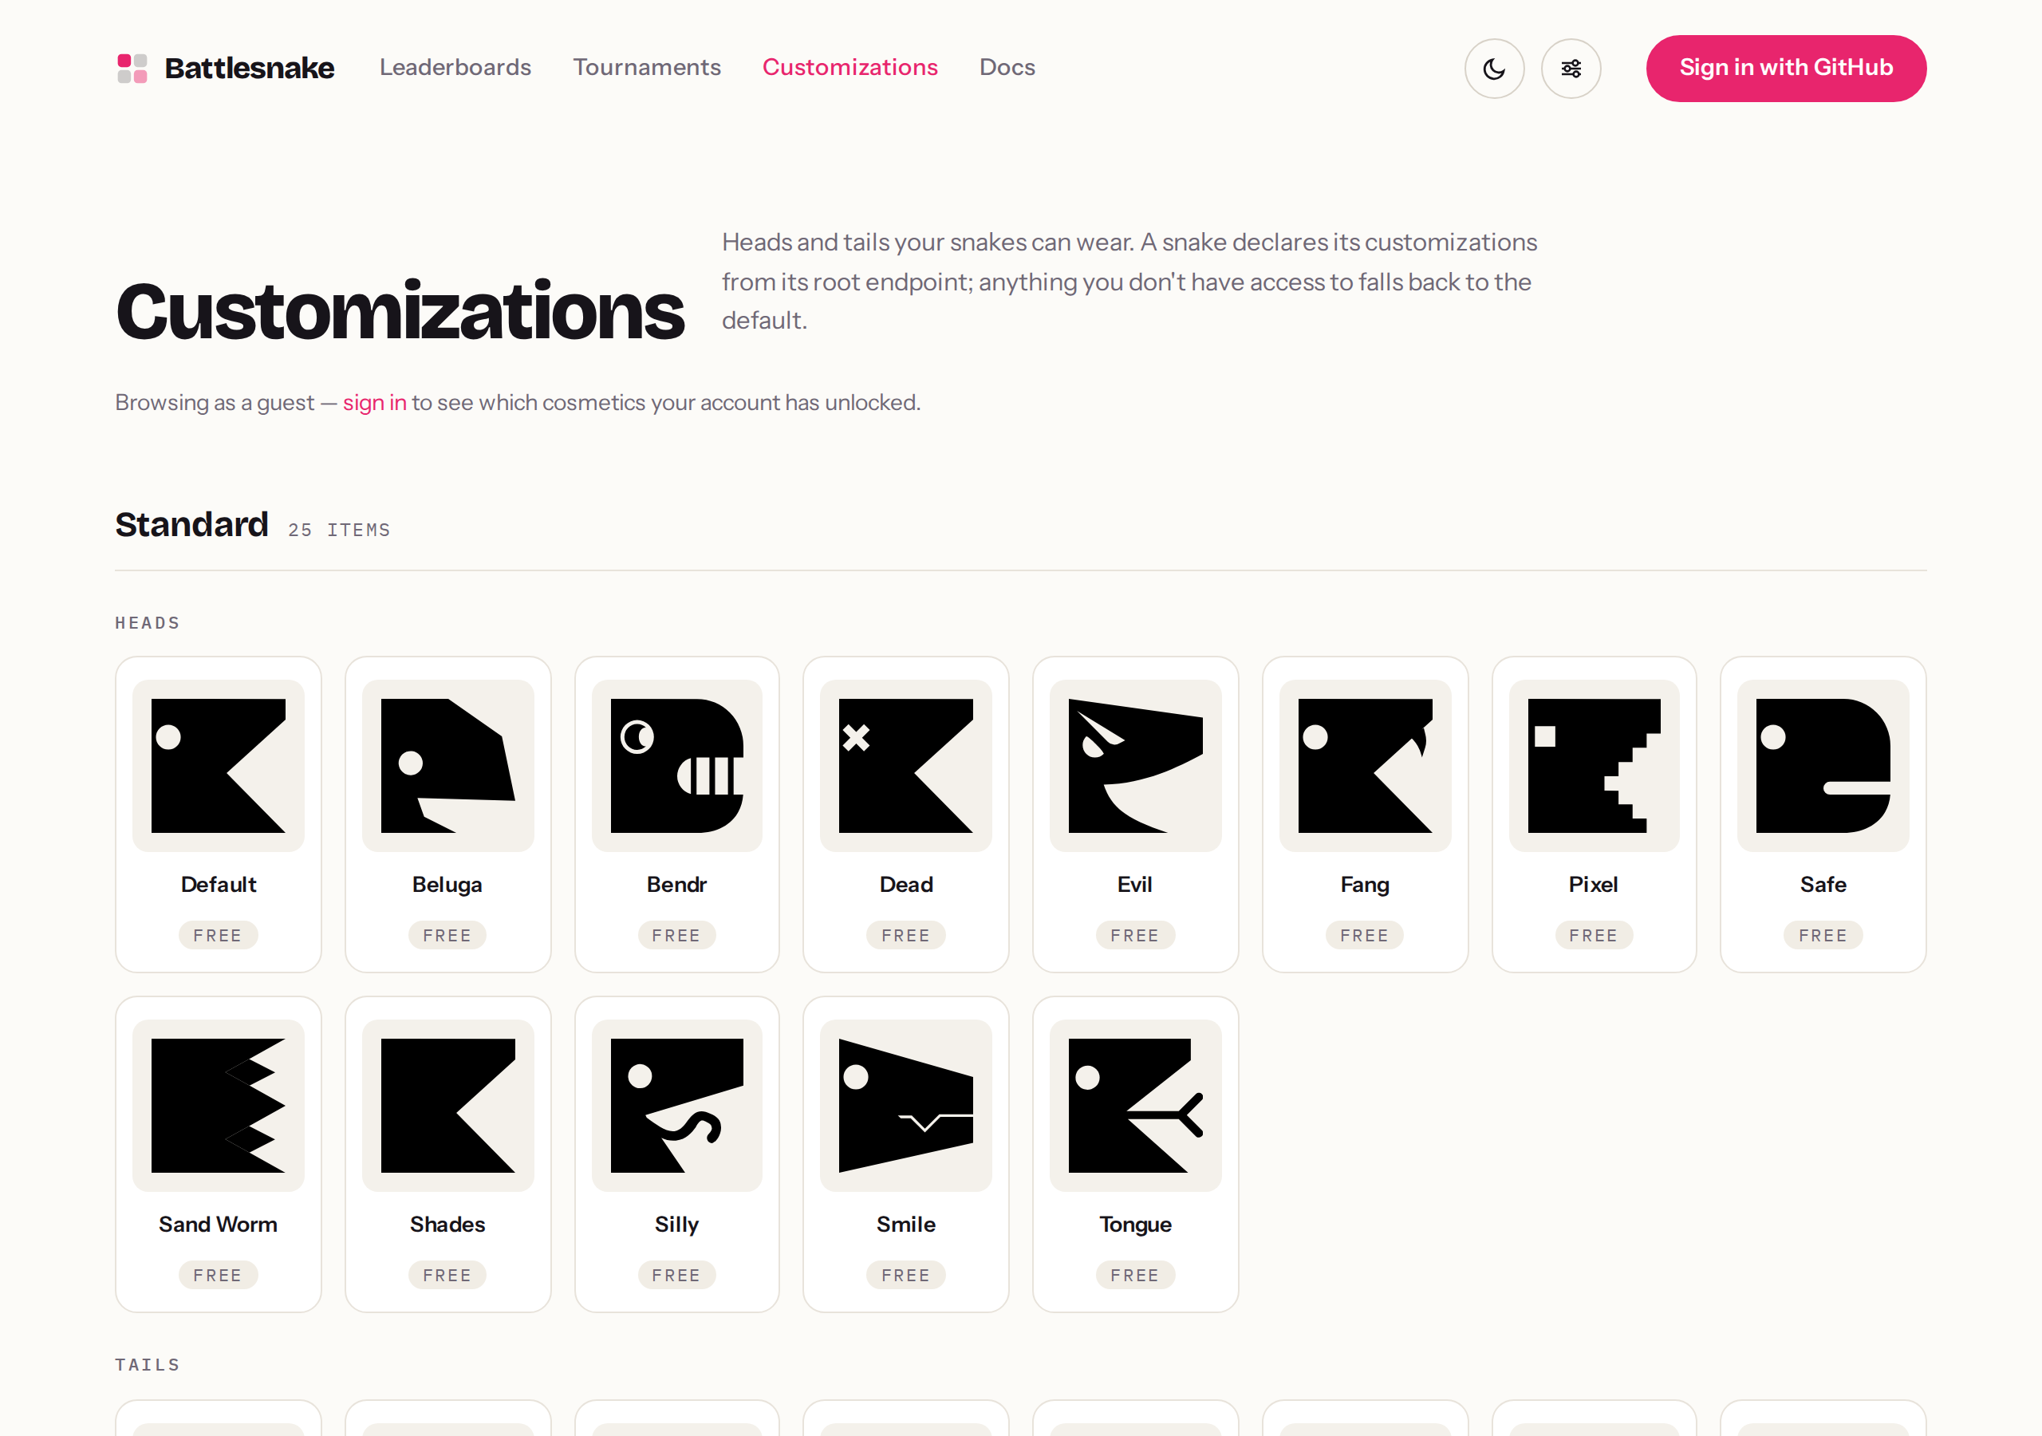Click the Smile card name label
Viewport: 2042px width, 1436px height.
coord(905,1225)
